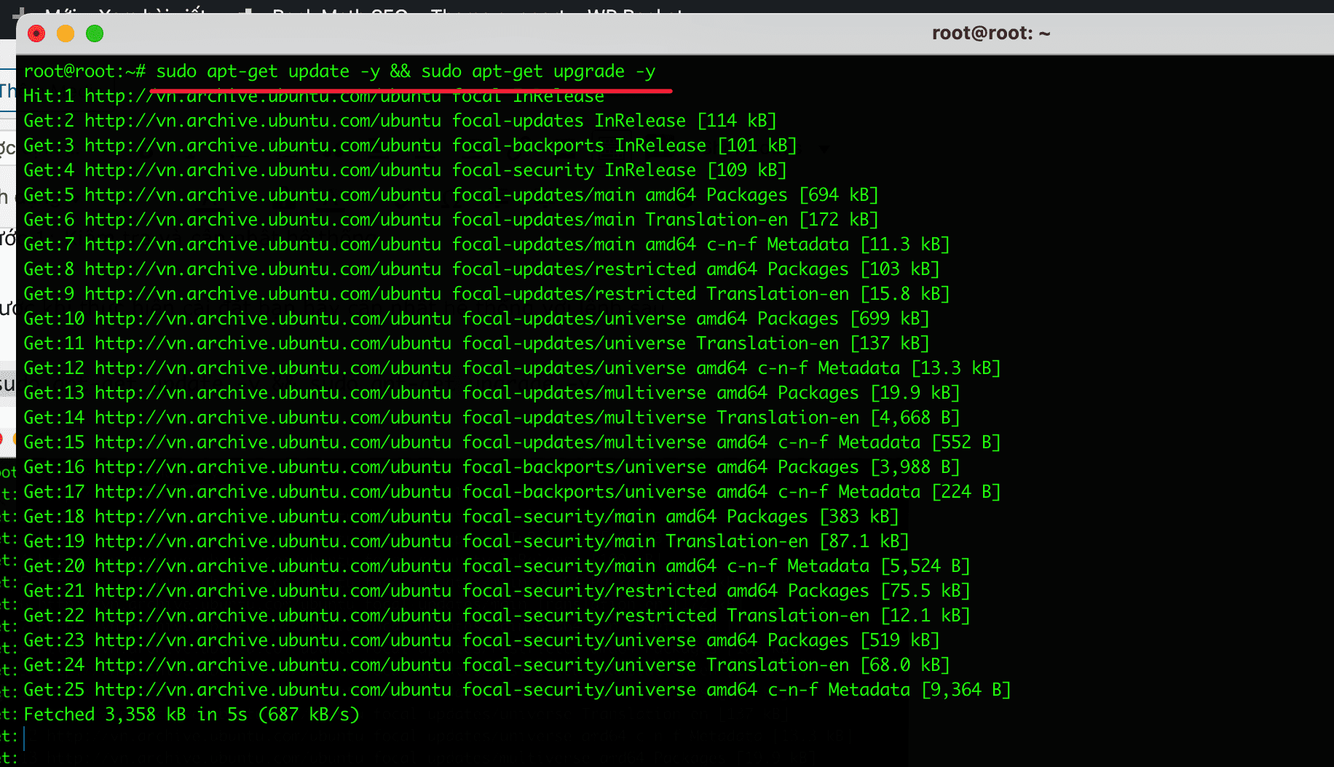Select the Get:4 focal-security InRelease line

tap(405, 170)
